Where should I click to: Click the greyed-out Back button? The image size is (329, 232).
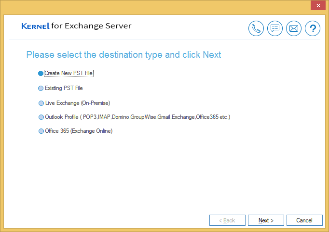(227, 220)
